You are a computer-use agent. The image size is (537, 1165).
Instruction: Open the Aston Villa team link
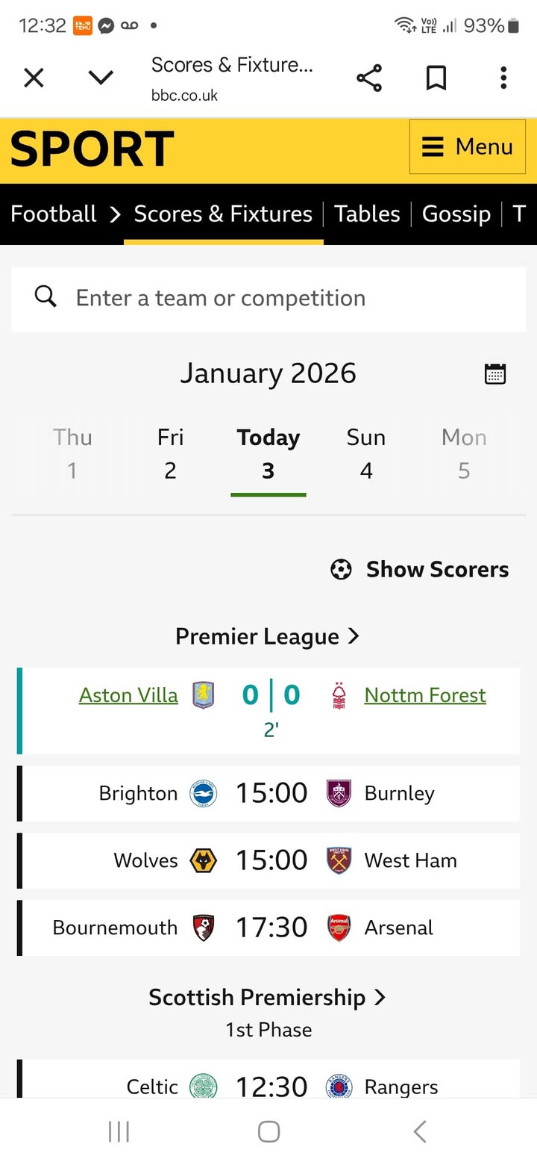pos(128,695)
